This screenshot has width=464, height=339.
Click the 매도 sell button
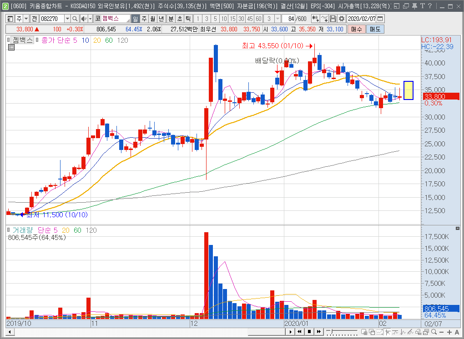(x=375, y=29)
